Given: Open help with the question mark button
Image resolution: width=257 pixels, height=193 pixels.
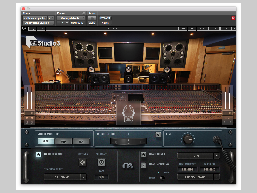Looking at the screenshot, I should click(x=234, y=29).
